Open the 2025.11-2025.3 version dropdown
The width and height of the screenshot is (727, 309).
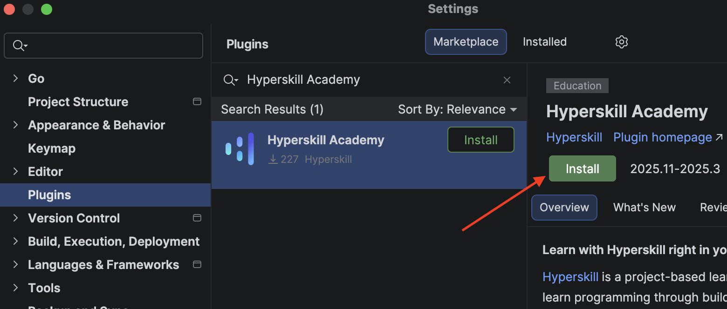click(675, 168)
